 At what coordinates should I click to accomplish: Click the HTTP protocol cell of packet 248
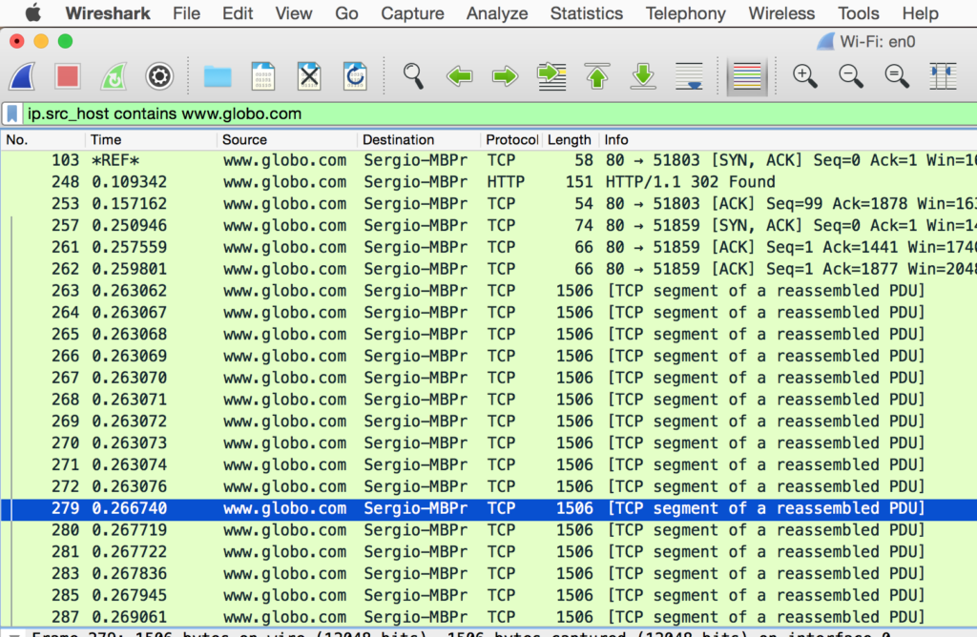tap(506, 182)
